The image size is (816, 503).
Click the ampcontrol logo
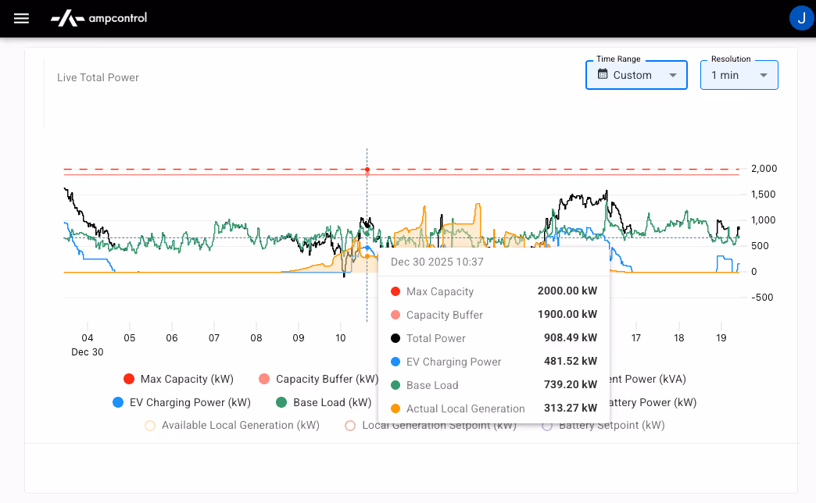[98, 18]
